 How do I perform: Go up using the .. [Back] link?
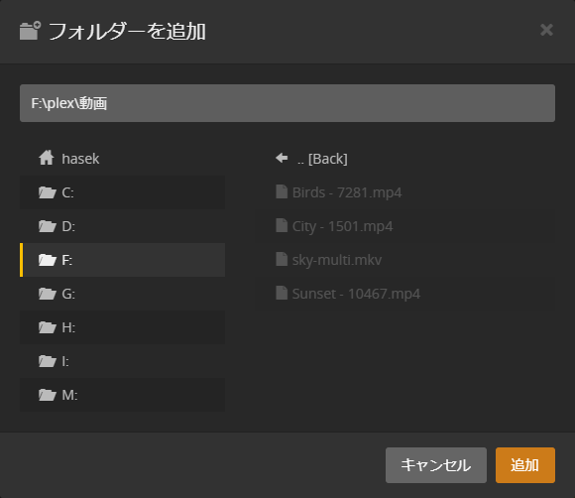[x=322, y=159]
